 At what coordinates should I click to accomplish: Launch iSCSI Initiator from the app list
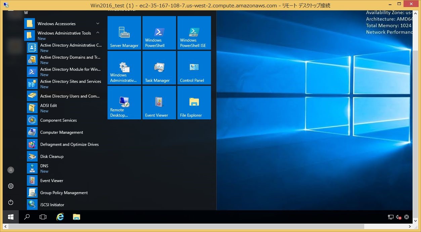point(65,205)
